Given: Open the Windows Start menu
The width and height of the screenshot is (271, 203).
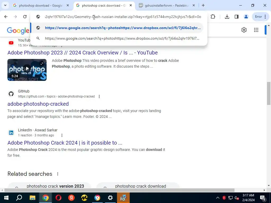Looking at the screenshot, I should (x=6, y=198).
